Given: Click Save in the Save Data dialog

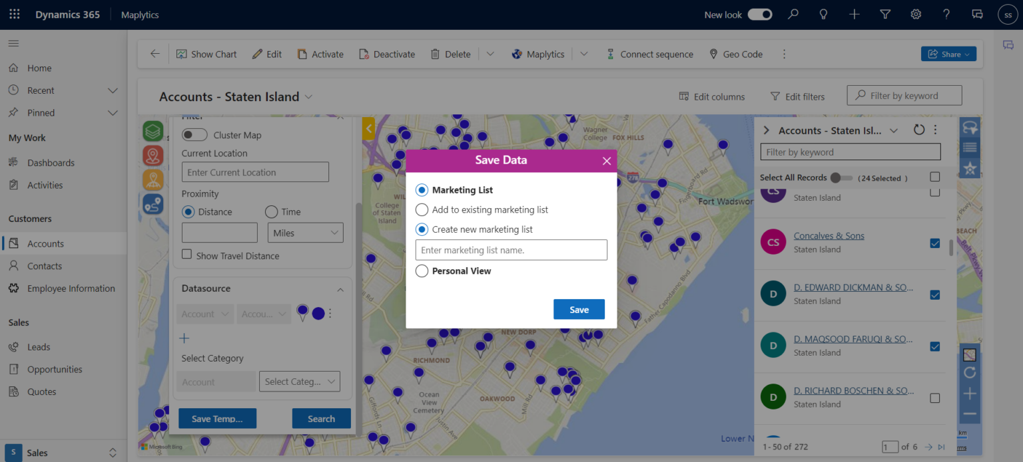Looking at the screenshot, I should [x=579, y=309].
